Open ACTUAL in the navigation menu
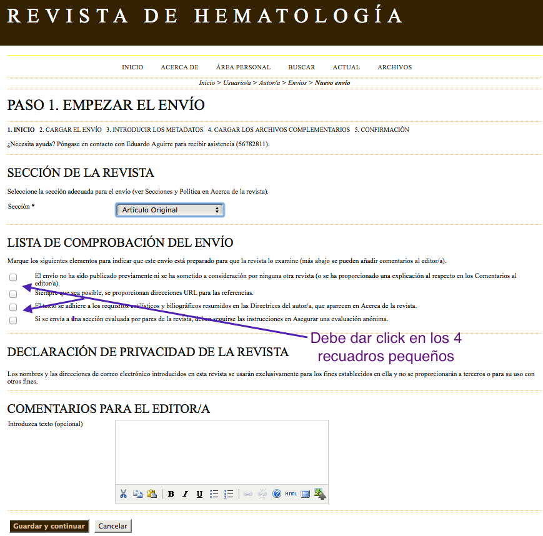The image size is (543, 536). pyautogui.click(x=346, y=67)
